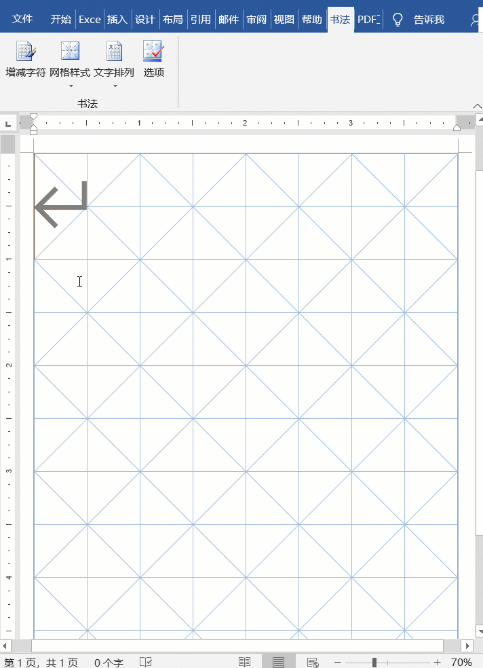Click the proofing check icon in the status bar
Screen dimensions: 483x668
[x=146, y=662]
